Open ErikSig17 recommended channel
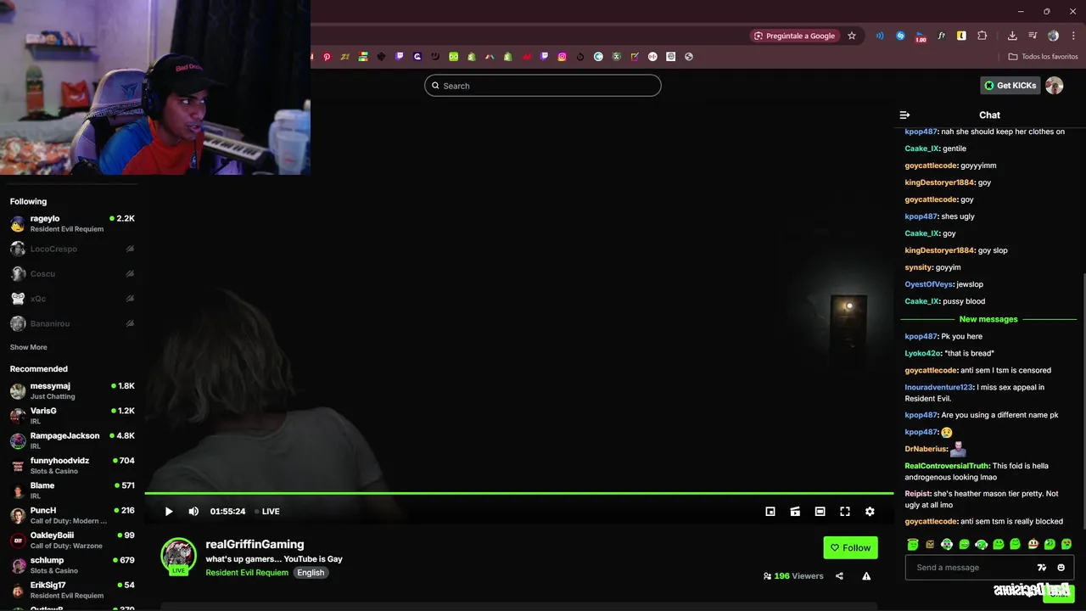 tap(72, 590)
